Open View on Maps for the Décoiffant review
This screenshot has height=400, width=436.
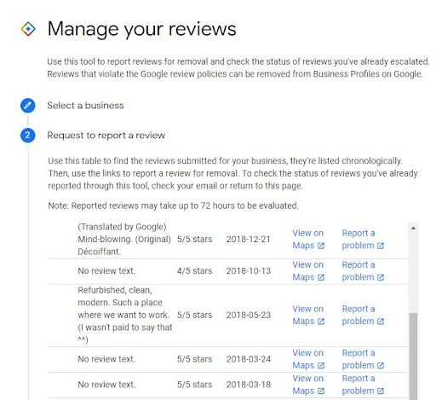click(x=308, y=240)
